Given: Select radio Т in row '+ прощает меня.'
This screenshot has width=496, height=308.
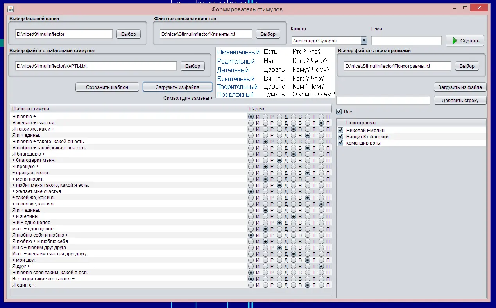Looking at the screenshot, I should tap(308, 172).
